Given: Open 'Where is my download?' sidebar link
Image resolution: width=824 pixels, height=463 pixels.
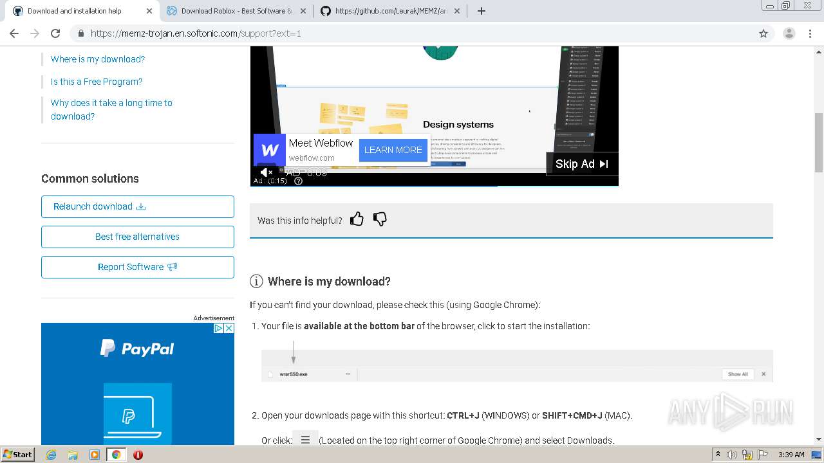Looking at the screenshot, I should coord(98,59).
